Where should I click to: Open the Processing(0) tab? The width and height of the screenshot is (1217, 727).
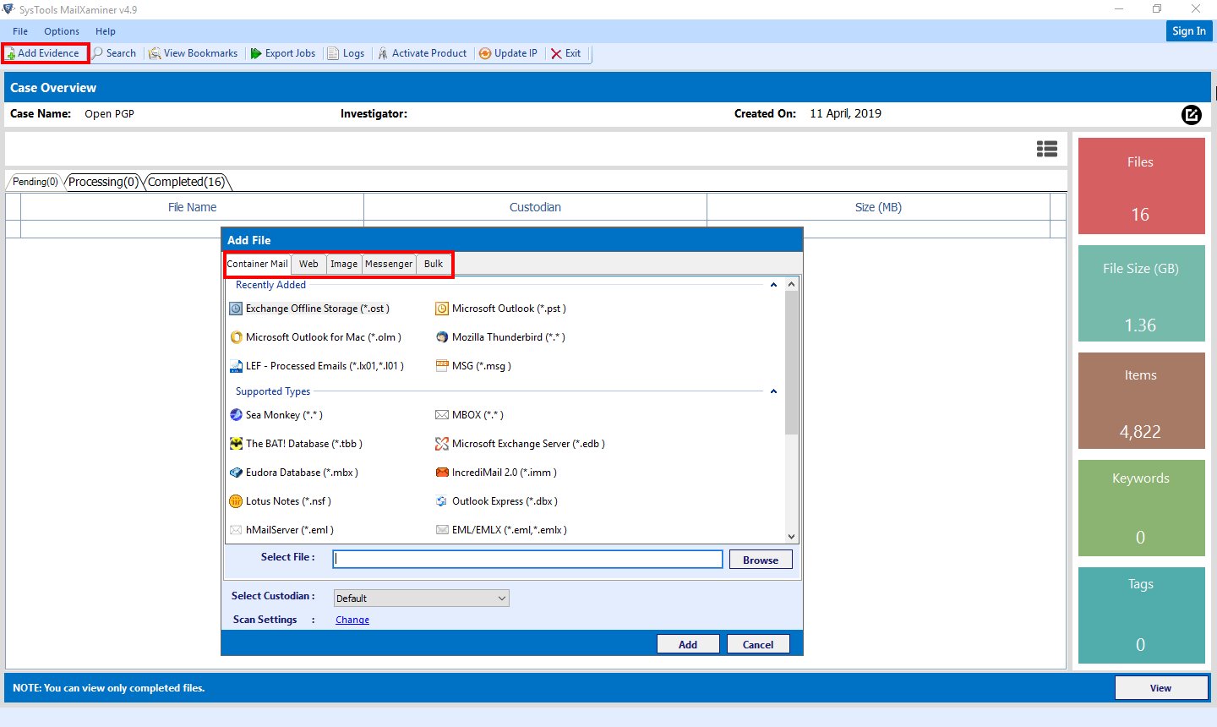(x=102, y=182)
